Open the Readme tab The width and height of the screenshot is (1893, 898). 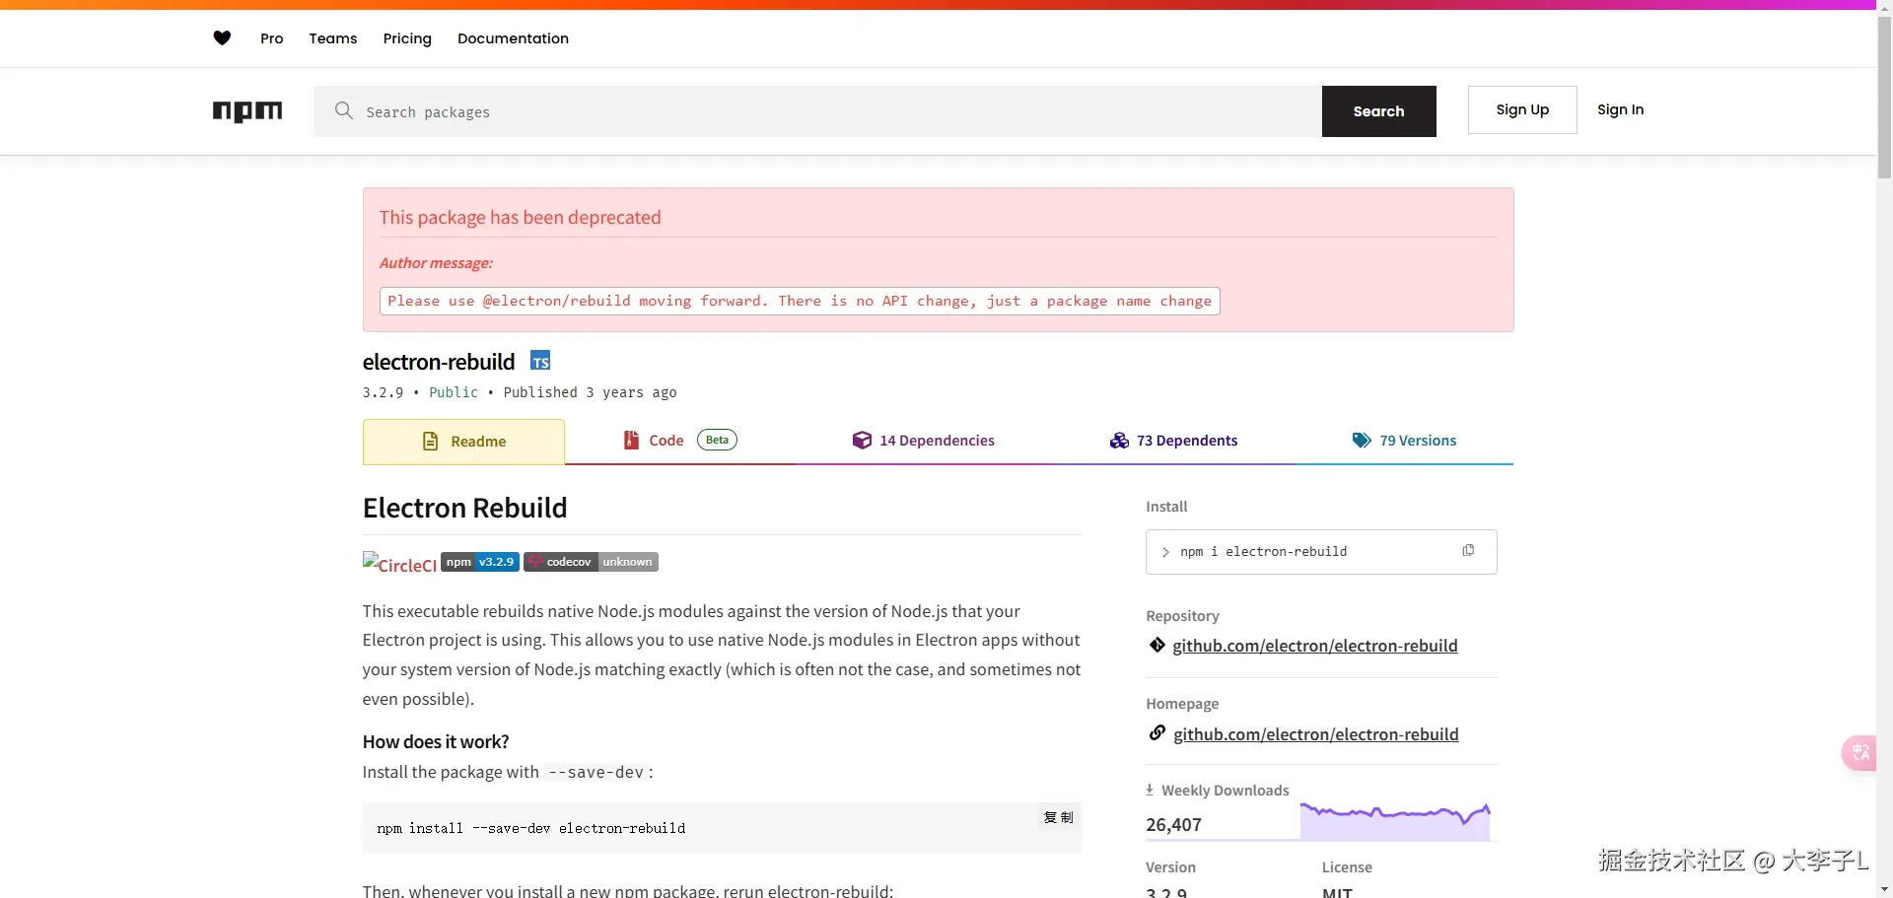click(463, 442)
